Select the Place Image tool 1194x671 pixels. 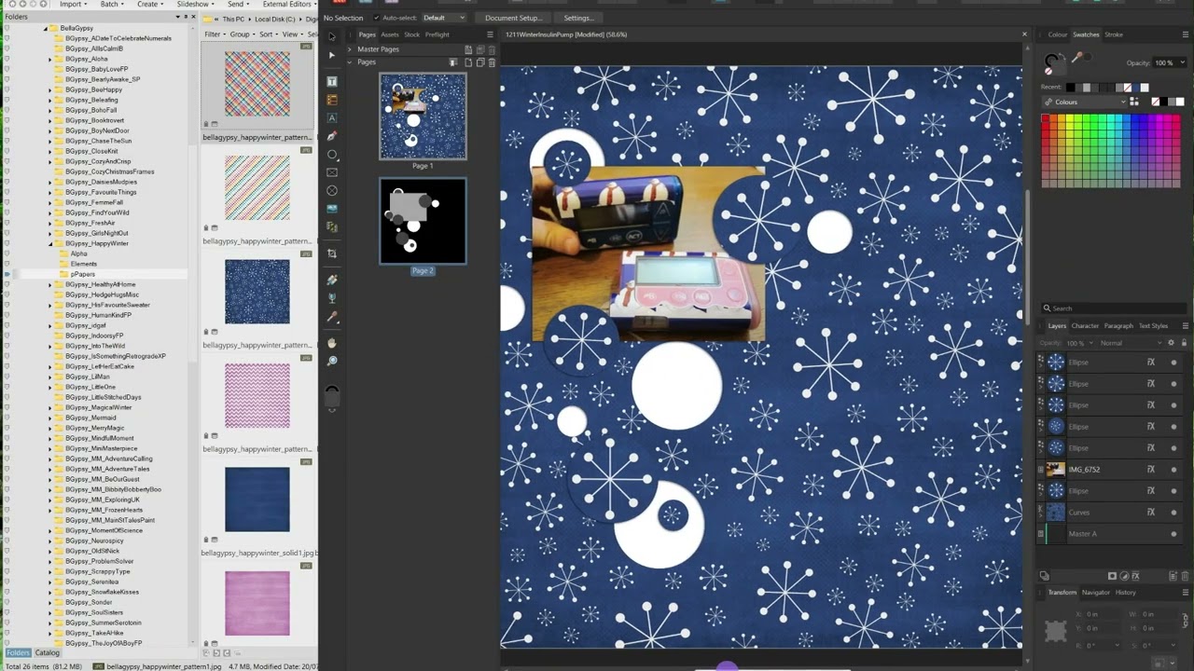pos(332,209)
